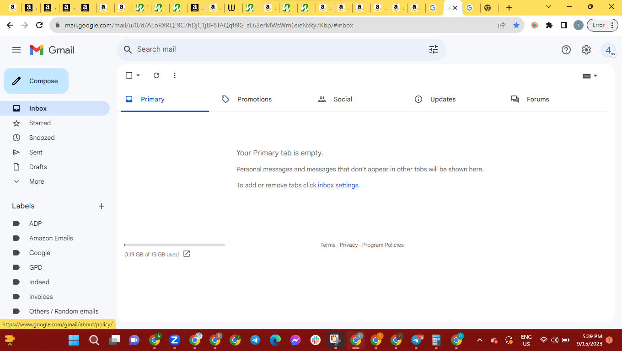The height and width of the screenshot is (351, 622).
Task: Click the Chrome Error update button
Action: pos(603,25)
